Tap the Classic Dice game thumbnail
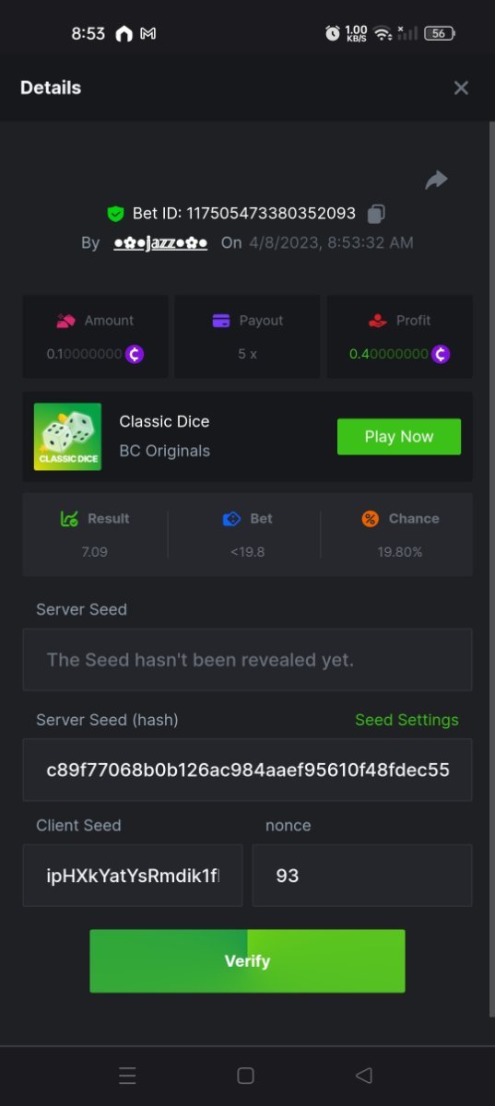The height and width of the screenshot is (1106, 495). pyautogui.click(x=67, y=437)
